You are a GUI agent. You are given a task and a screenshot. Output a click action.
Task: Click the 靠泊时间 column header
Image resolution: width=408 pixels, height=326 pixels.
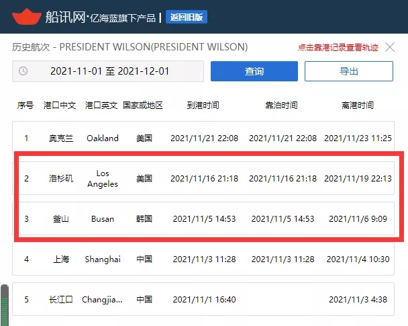[281, 106]
